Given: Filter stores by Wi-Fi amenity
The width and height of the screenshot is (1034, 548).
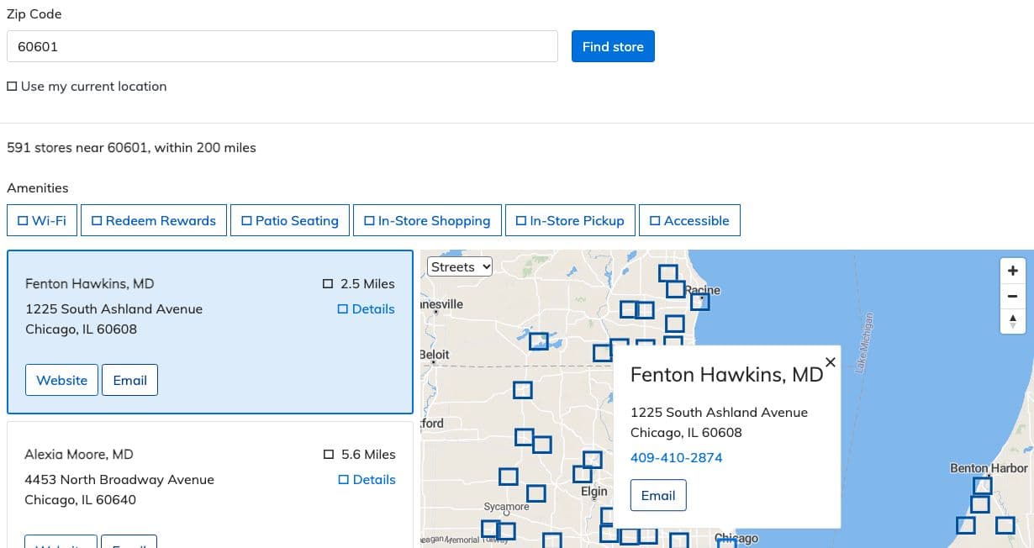Looking at the screenshot, I should tap(42, 220).
